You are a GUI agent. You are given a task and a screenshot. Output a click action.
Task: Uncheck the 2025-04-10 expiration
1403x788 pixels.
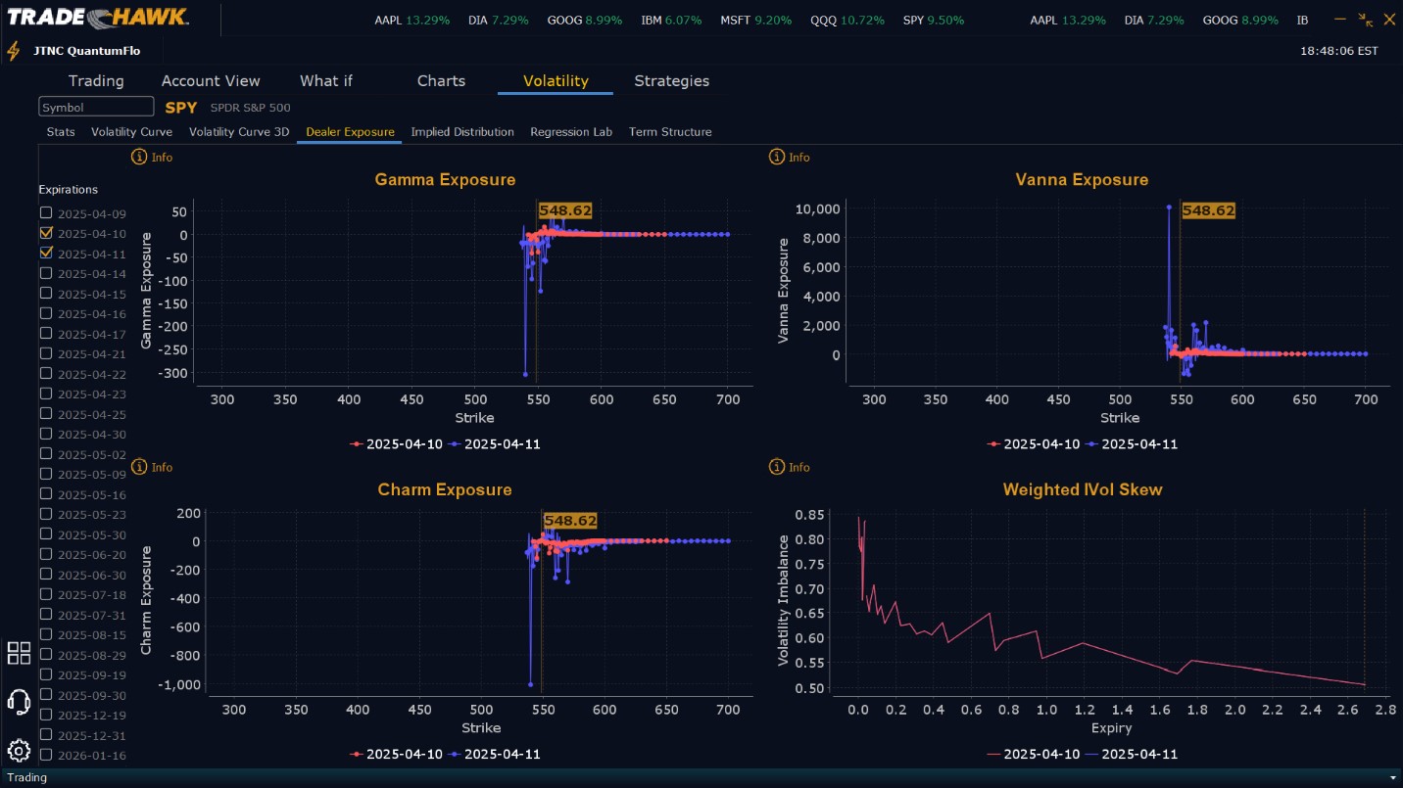click(46, 233)
